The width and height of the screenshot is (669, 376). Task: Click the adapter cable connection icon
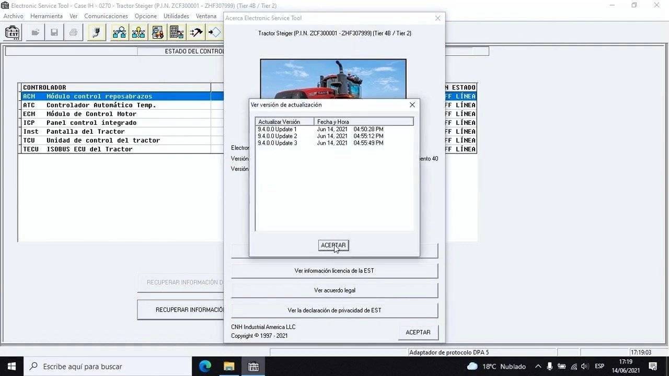click(x=97, y=32)
